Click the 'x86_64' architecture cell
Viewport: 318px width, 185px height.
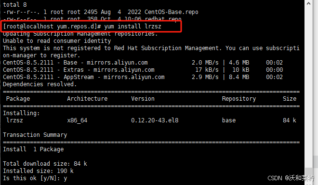pyautogui.click(x=77, y=120)
